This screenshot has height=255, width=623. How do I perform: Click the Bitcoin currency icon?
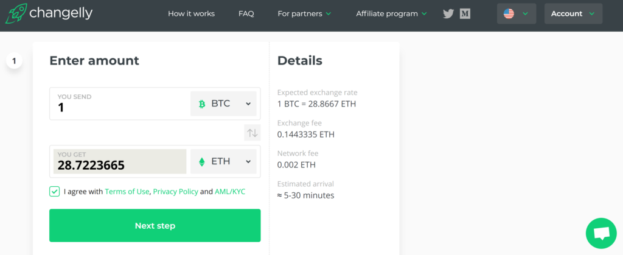202,104
